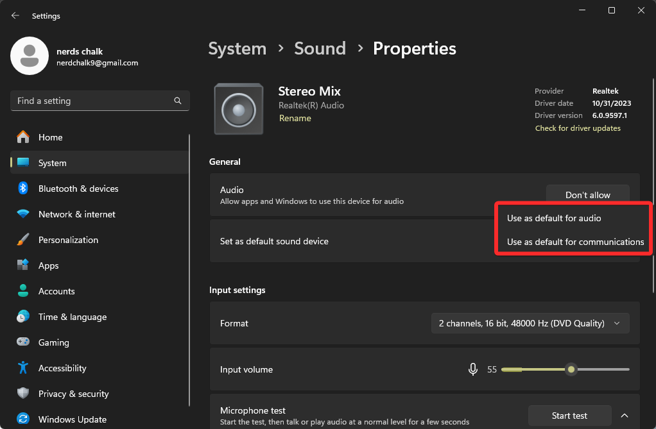Open Windows Update settings
Viewport: 656px width, 429px height.
click(x=72, y=419)
